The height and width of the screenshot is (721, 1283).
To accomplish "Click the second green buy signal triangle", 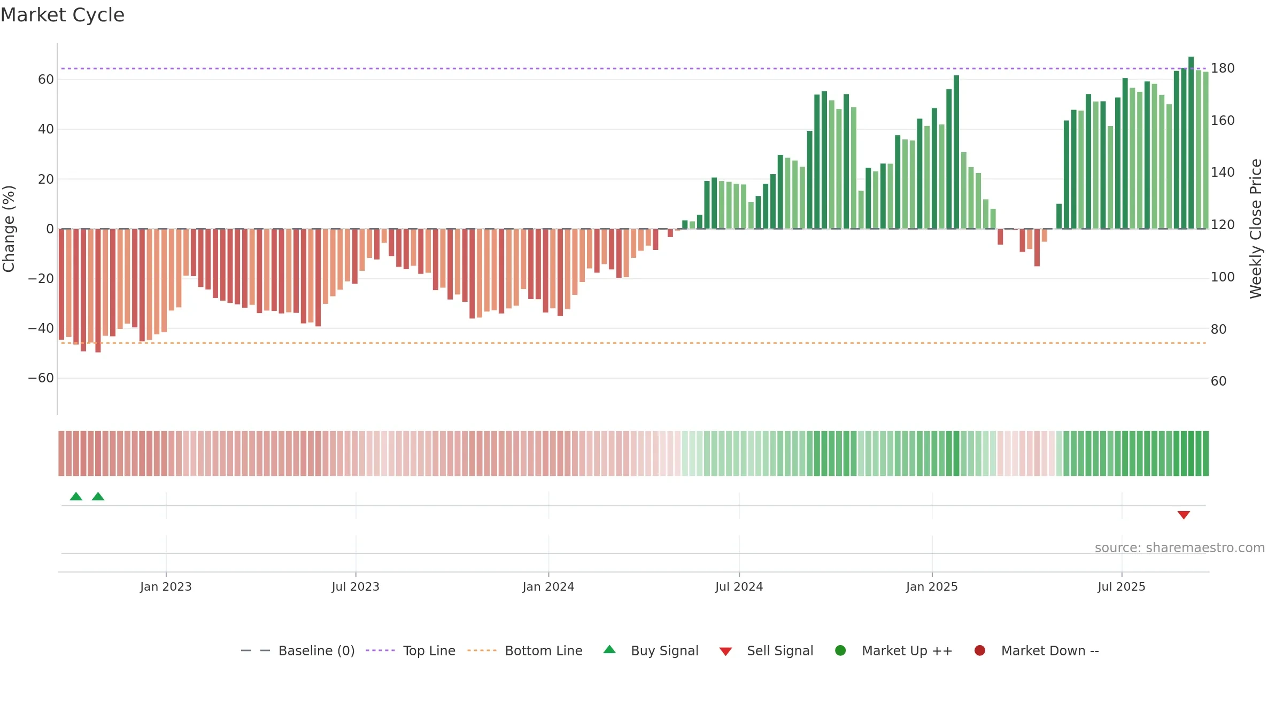I will coord(98,497).
